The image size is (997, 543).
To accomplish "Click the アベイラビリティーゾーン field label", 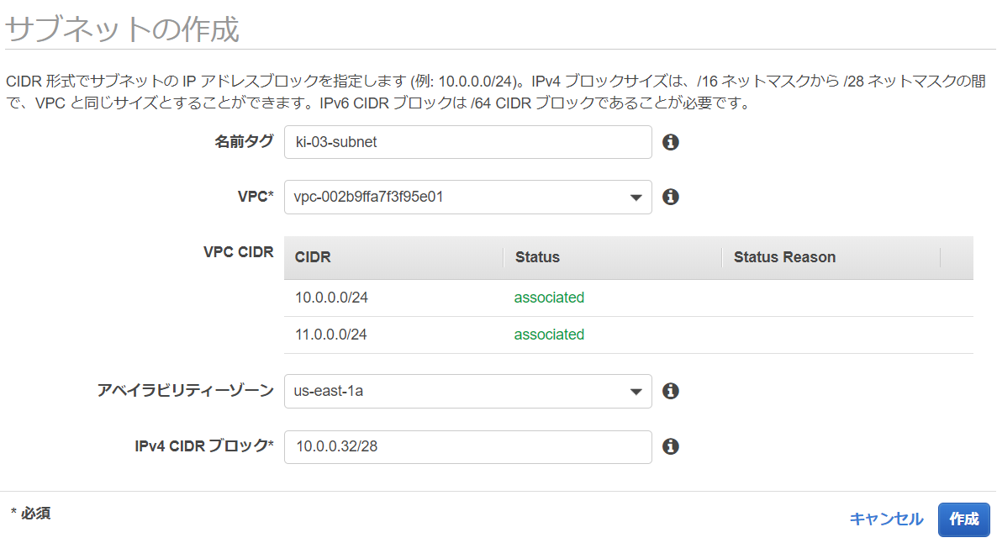I will click(185, 390).
